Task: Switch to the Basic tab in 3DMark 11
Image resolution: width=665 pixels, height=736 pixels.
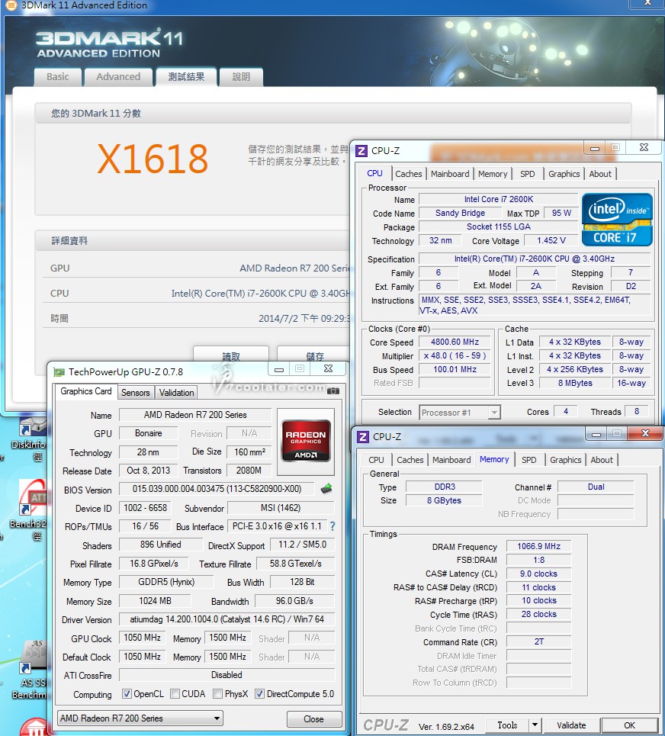Action: point(58,77)
